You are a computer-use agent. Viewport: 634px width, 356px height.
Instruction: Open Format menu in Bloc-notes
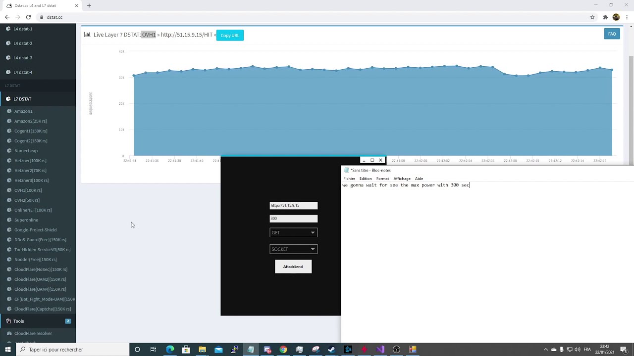[x=382, y=178]
